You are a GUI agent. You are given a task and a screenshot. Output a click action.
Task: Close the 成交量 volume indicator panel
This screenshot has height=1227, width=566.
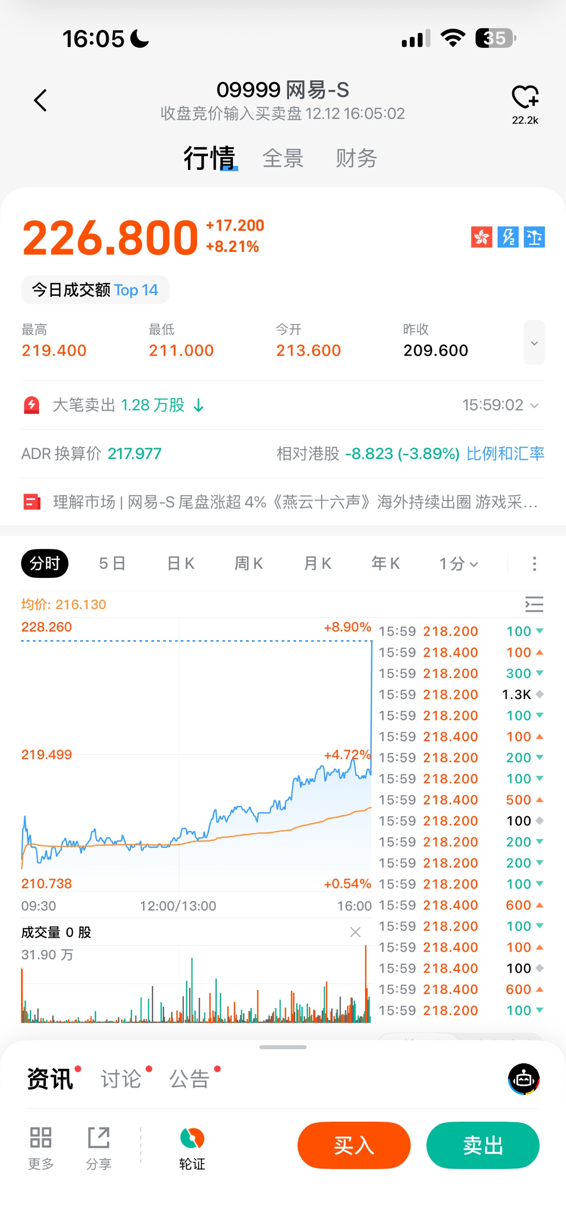[x=355, y=932]
